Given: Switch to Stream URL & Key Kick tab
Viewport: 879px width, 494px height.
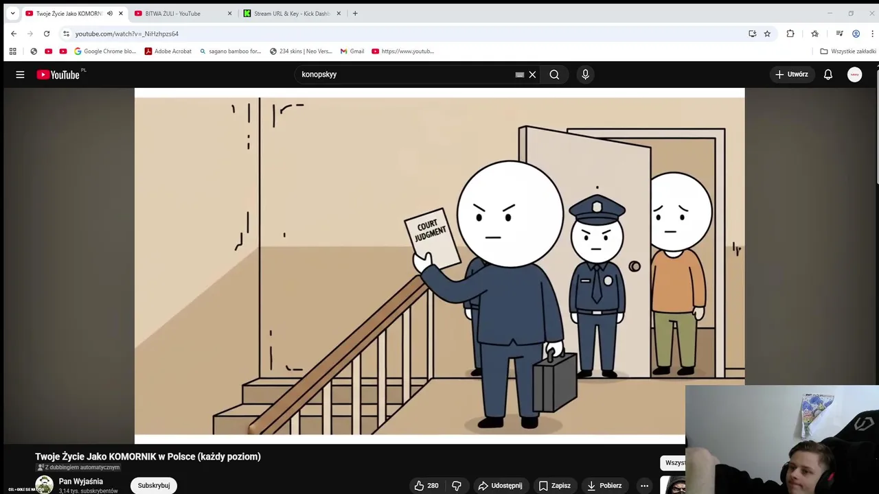Looking at the screenshot, I should point(292,13).
